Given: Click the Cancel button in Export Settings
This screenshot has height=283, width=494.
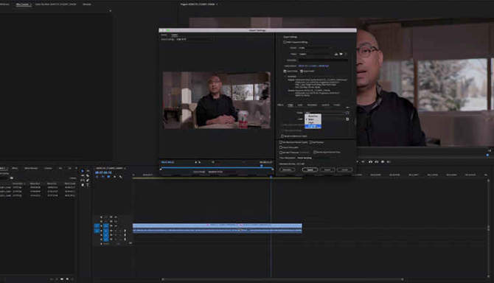Looking at the screenshot, I should [344, 170].
